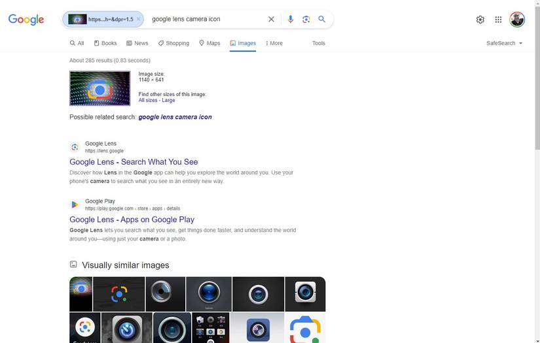Open Google Lens image search icon
Screen dimensions: 540x343
point(306,20)
